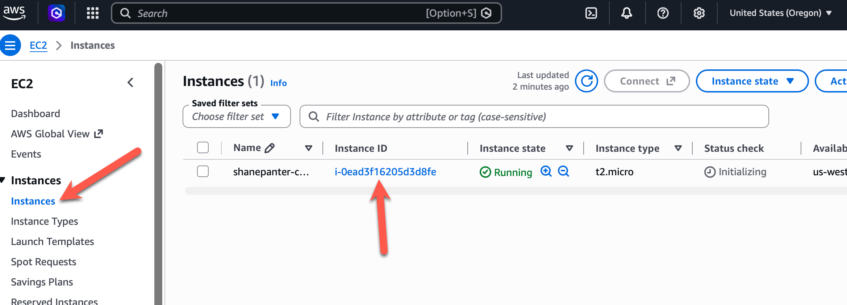Viewport: 847px width, 305px height.
Task: Open the services grid menu
Action: tap(93, 13)
